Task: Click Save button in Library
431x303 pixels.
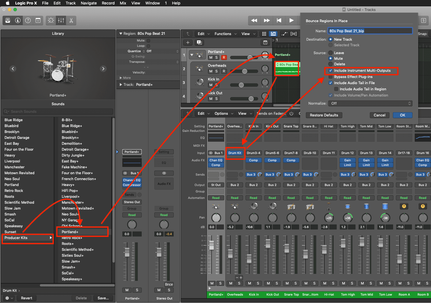Action: 103,298
